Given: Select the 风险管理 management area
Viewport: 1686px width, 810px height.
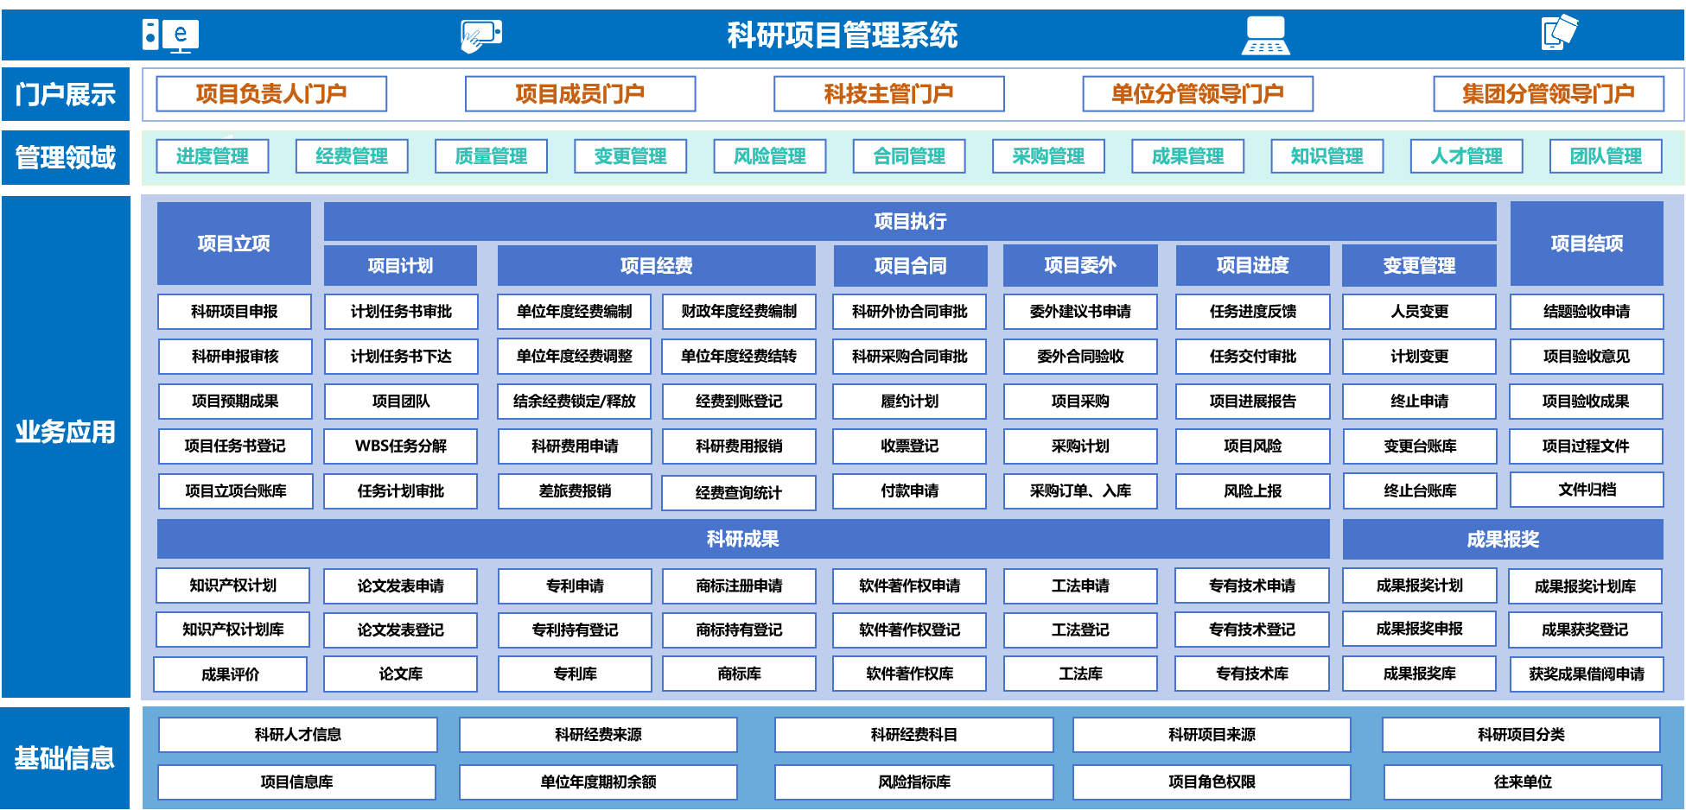Looking at the screenshot, I should pos(769,156).
